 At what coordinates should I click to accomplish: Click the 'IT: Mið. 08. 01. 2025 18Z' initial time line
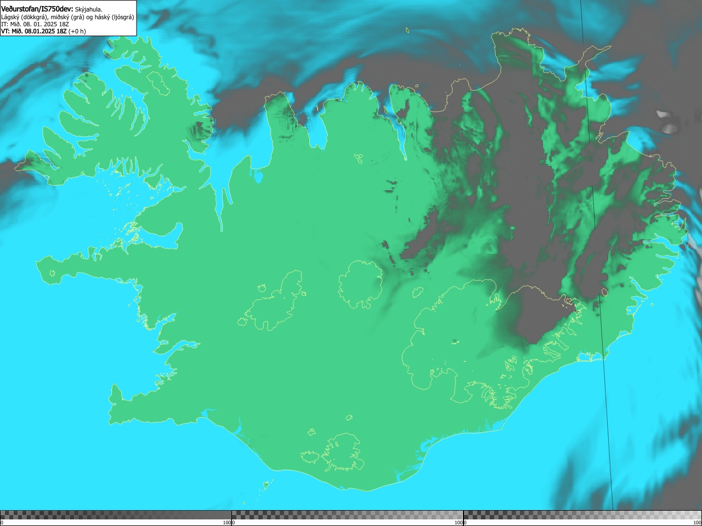coord(35,24)
